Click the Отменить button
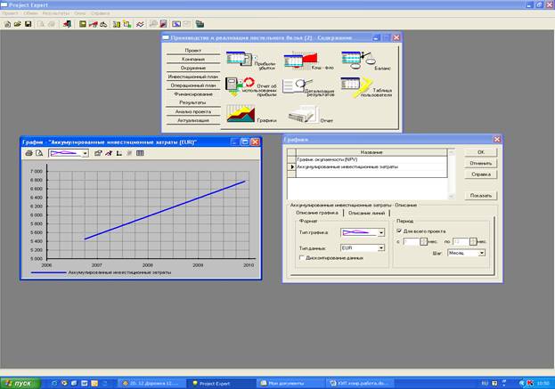 480,162
